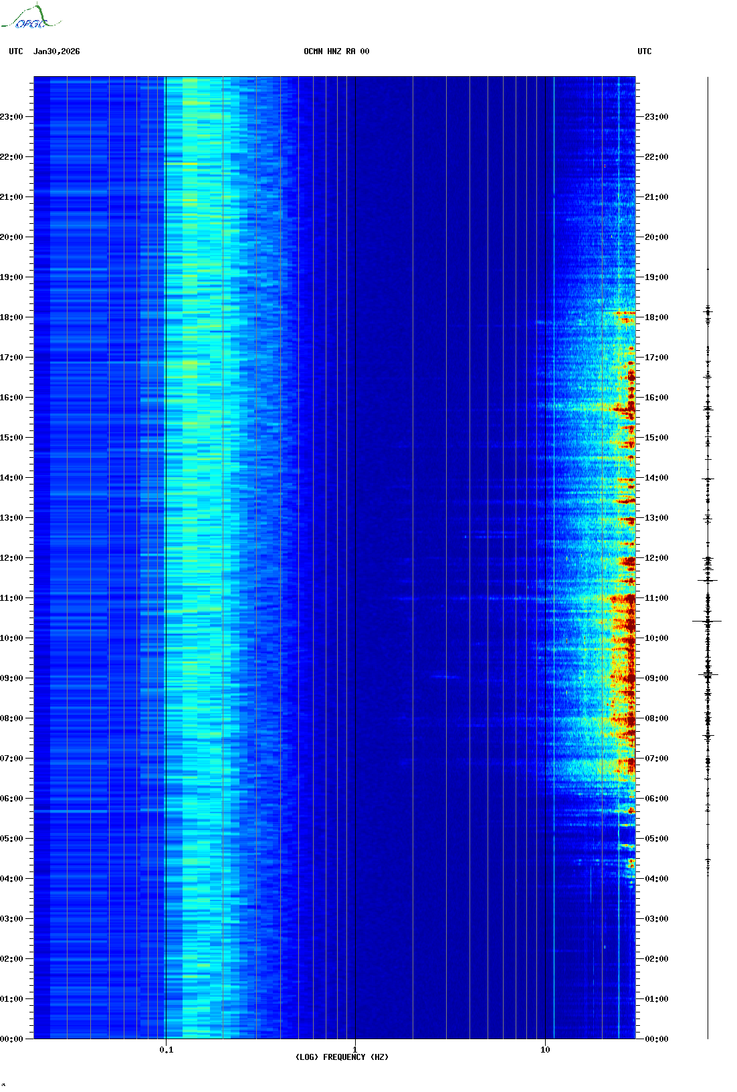Click the 1 Hz frequency tick label
737x1092 pixels.
[354, 1050]
